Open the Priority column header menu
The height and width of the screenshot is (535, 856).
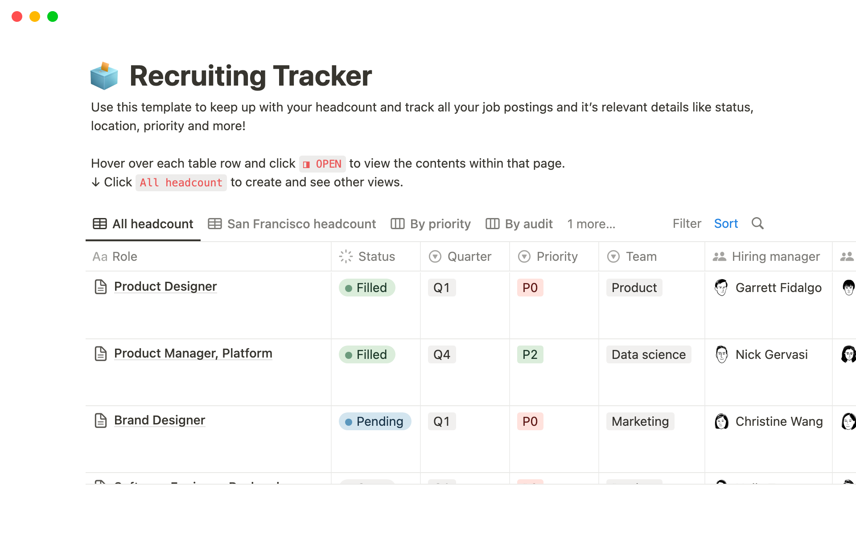[x=554, y=256]
